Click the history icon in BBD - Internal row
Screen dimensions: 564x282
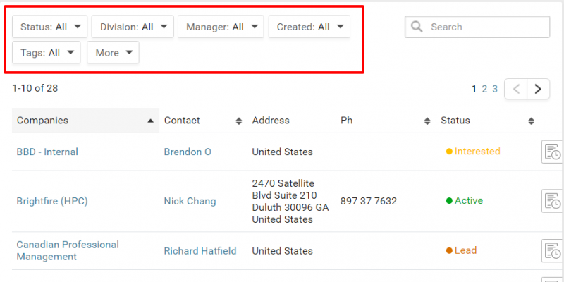tap(552, 152)
